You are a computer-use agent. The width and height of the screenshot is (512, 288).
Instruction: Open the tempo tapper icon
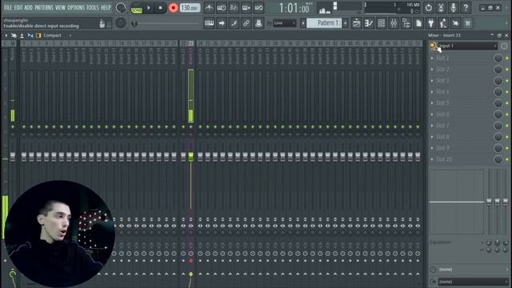443,23
